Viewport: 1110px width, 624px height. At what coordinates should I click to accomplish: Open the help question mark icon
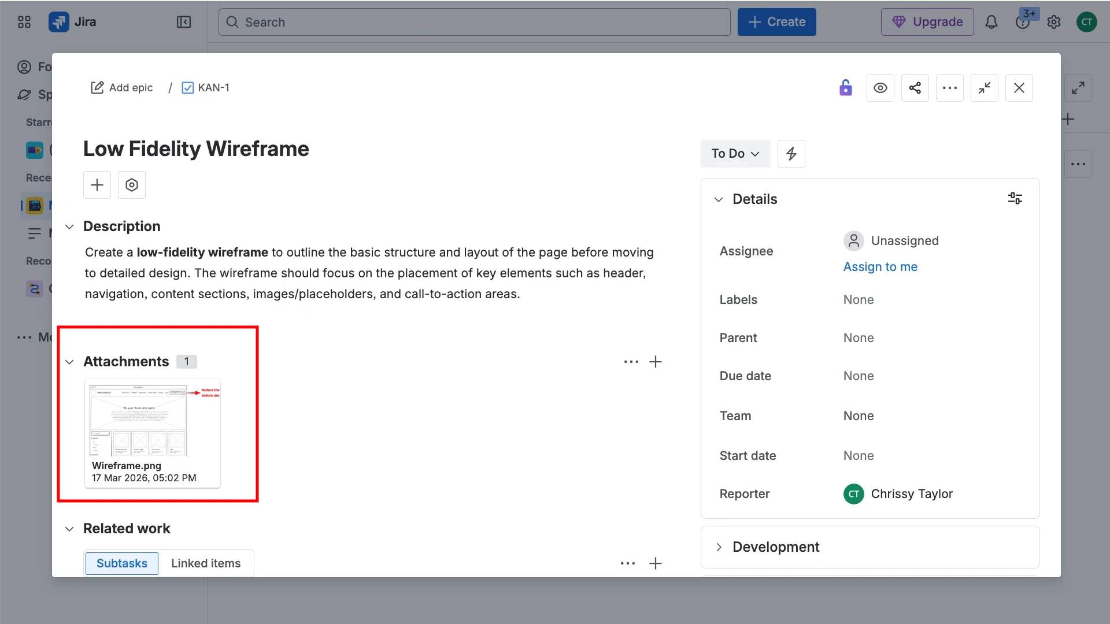1023,22
